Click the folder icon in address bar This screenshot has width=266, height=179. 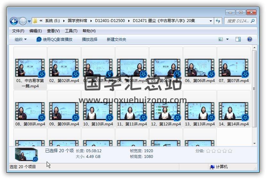coord(35,21)
